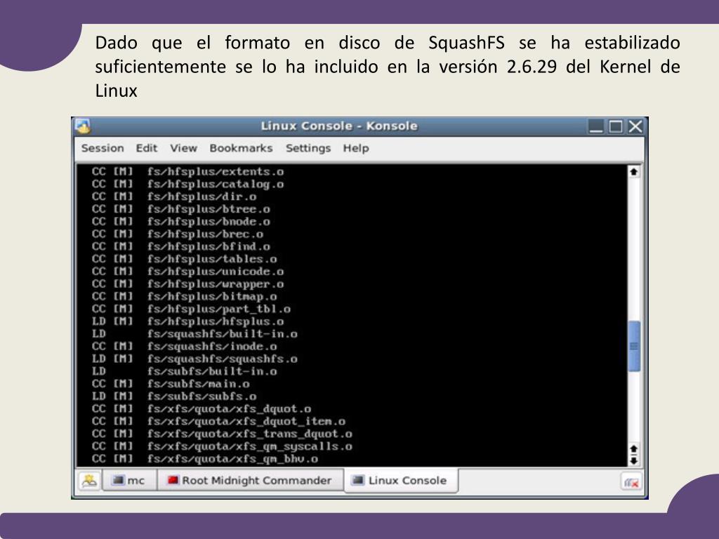Click version number 2.6.29 in slide text
Viewport: 719px width, 539px height.
click(532, 67)
